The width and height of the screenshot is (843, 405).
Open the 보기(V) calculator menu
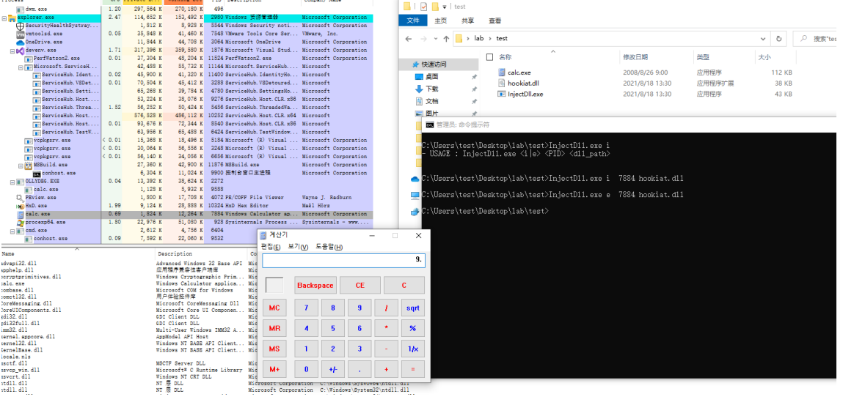coord(298,247)
